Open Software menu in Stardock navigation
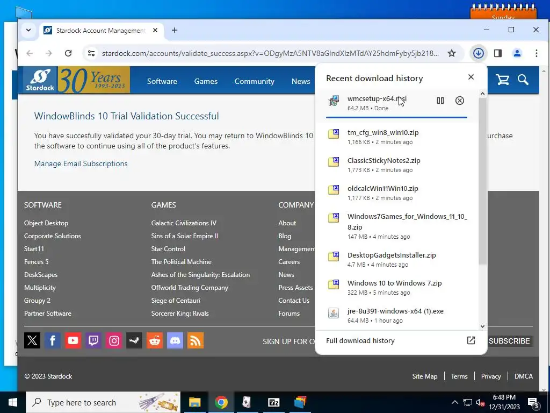The image size is (550, 413). click(162, 81)
